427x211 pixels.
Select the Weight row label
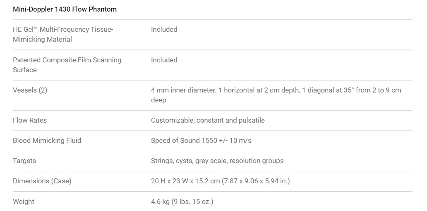24,202
